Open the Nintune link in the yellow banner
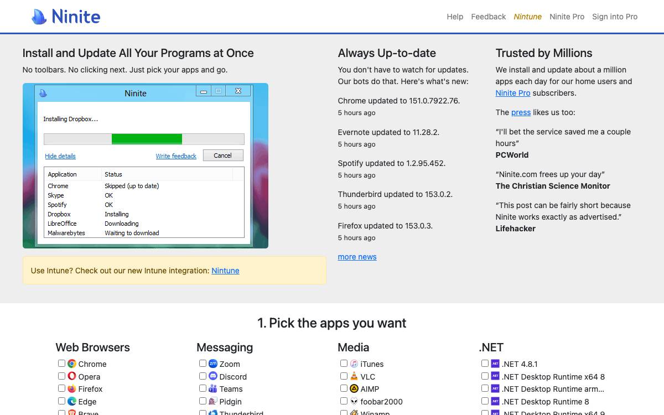Screen dimensions: 664x415 pyautogui.click(x=225, y=271)
